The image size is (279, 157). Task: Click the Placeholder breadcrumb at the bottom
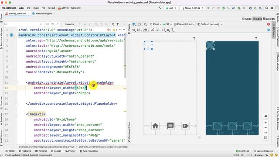click(x=103, y=147)
